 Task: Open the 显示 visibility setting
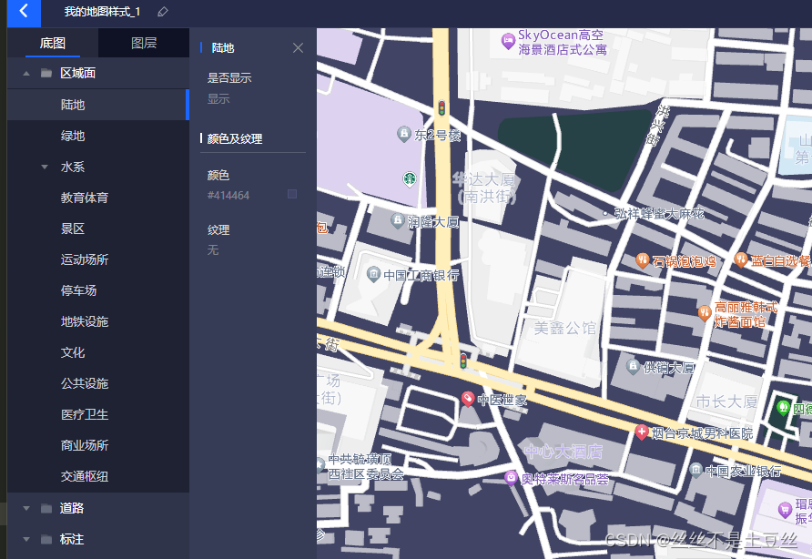pyautogui.click(x=218, y=99)
